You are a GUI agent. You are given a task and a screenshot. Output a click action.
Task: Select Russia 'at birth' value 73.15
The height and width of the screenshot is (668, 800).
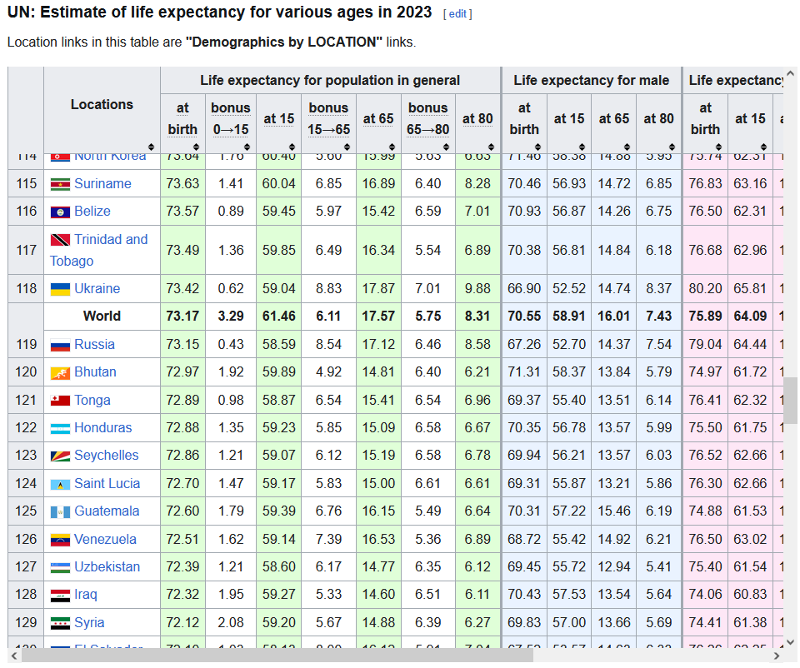click(x=182, y=344)
